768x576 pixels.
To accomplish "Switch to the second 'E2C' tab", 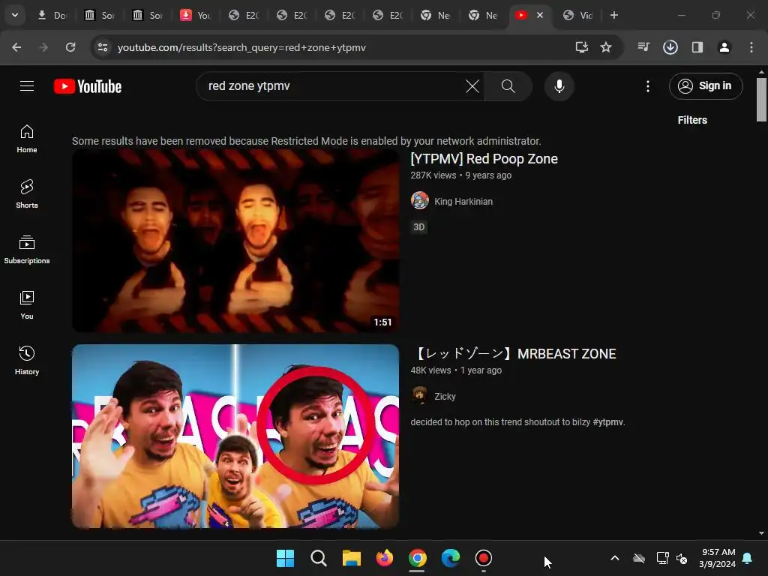I will [292, 15].
